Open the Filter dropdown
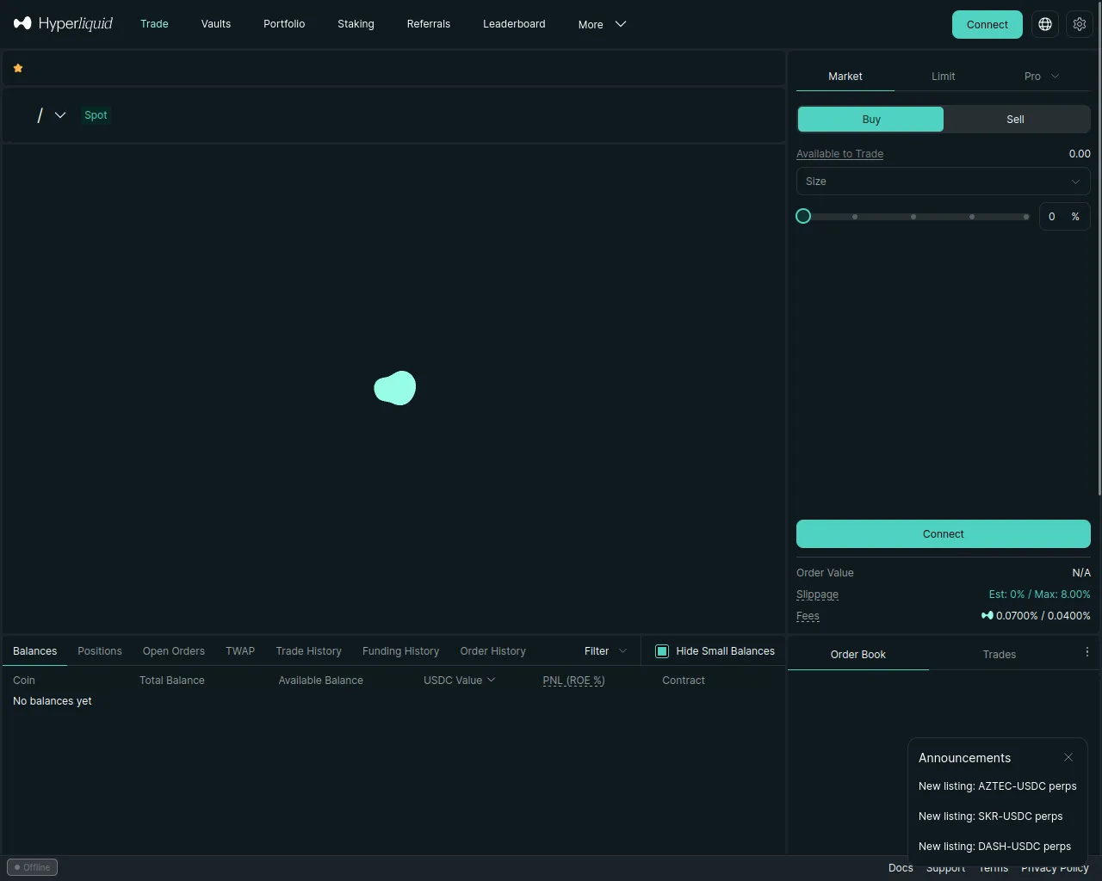 tap(605, 651)
